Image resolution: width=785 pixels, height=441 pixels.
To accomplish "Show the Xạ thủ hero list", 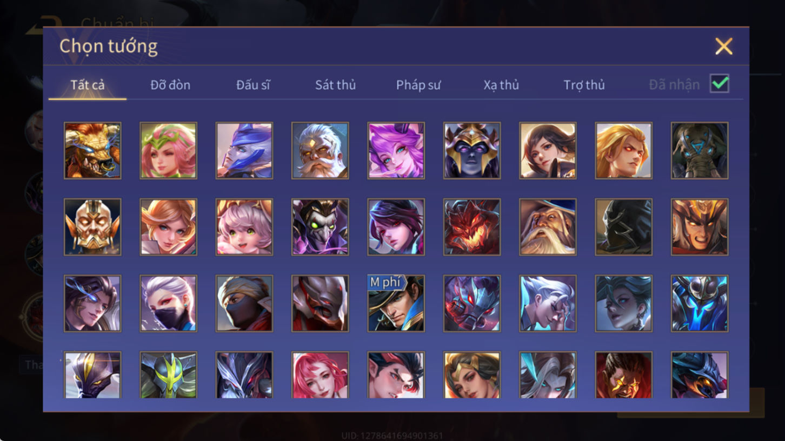I will [x=501, y=85].
